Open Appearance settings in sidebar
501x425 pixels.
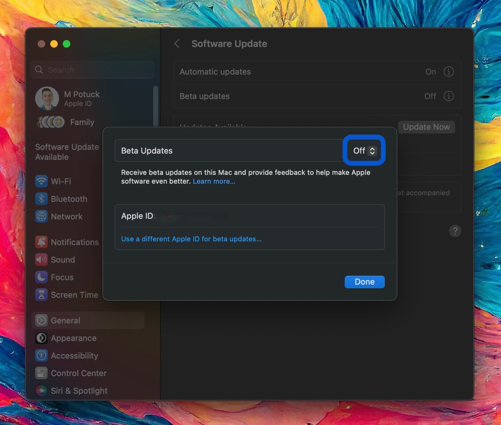73,338
